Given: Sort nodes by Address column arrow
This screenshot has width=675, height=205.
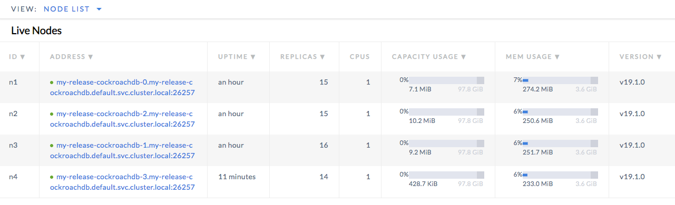Looking at the screenshot, I should point(91,57).
